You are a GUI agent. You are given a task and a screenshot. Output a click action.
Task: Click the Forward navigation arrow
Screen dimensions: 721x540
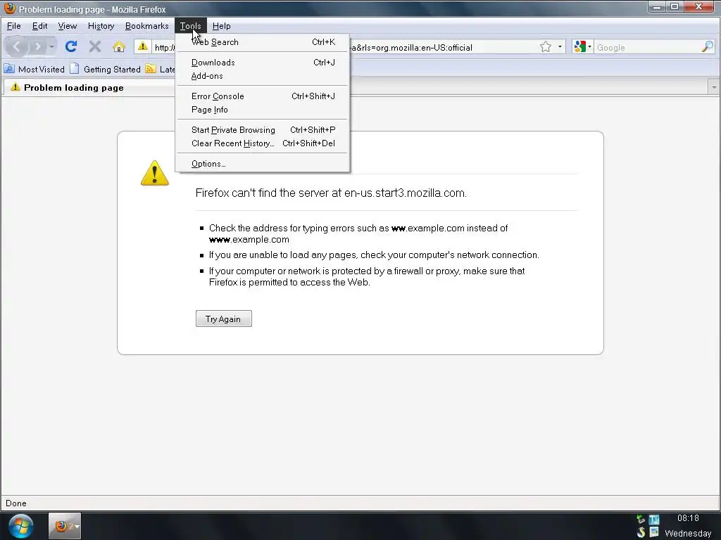click(x=38, y=47)
